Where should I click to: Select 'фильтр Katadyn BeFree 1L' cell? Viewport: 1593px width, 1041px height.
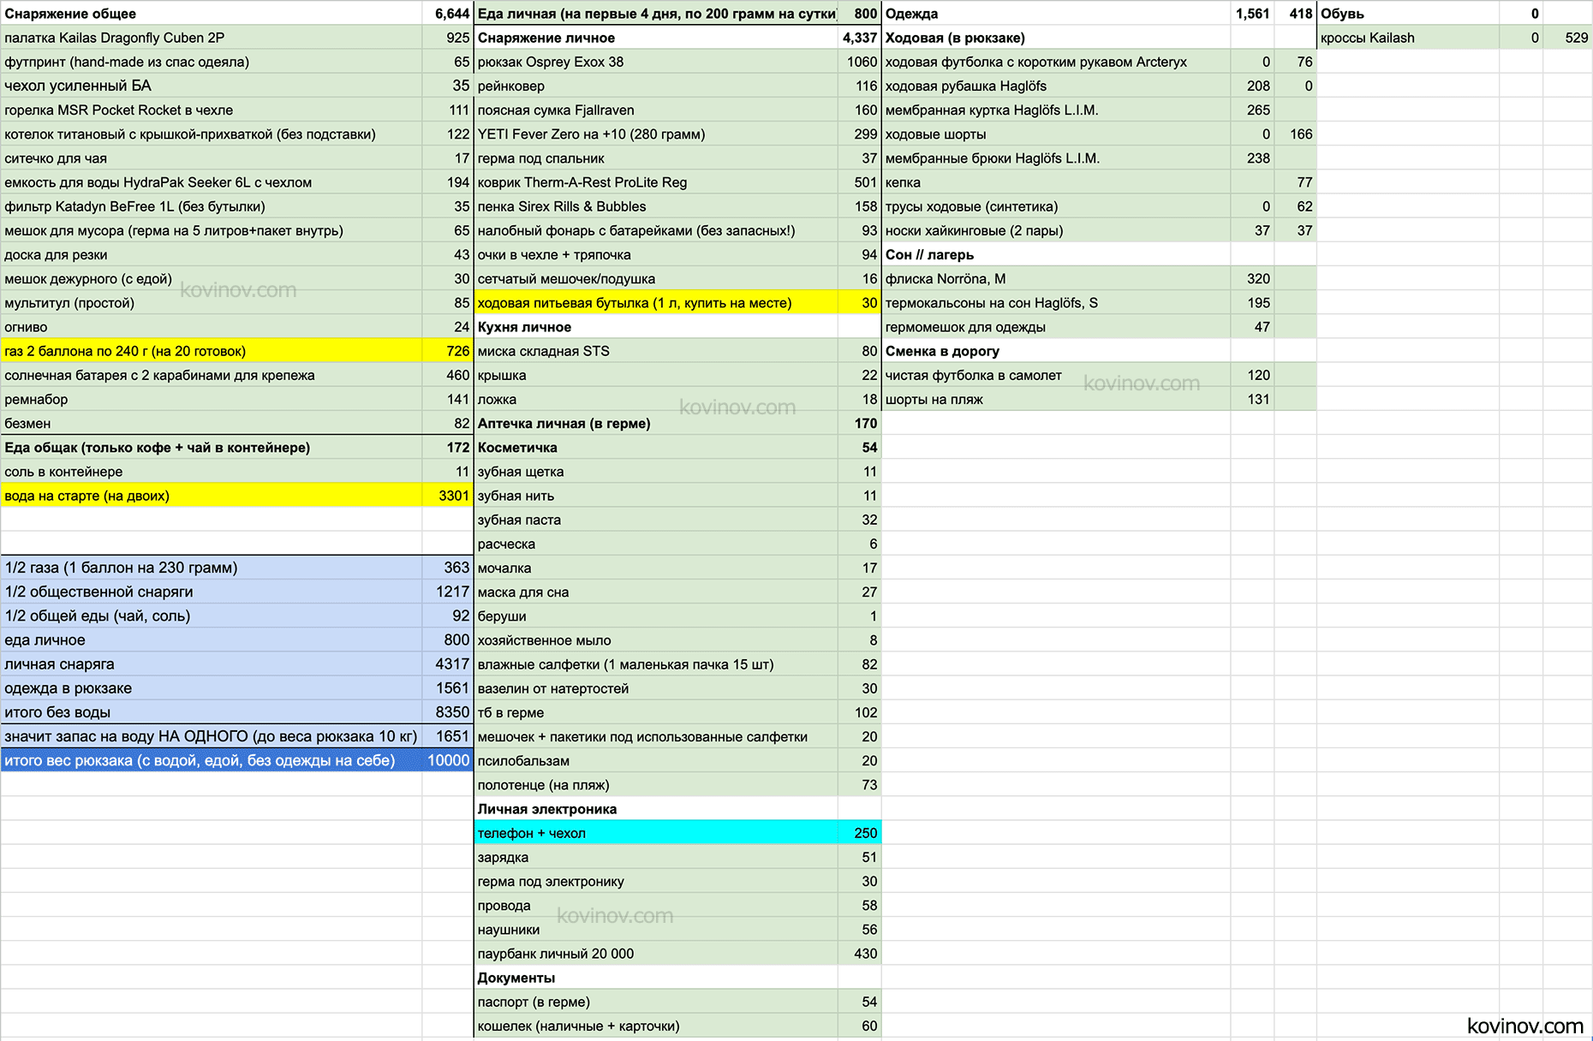(x=212, y=206)
